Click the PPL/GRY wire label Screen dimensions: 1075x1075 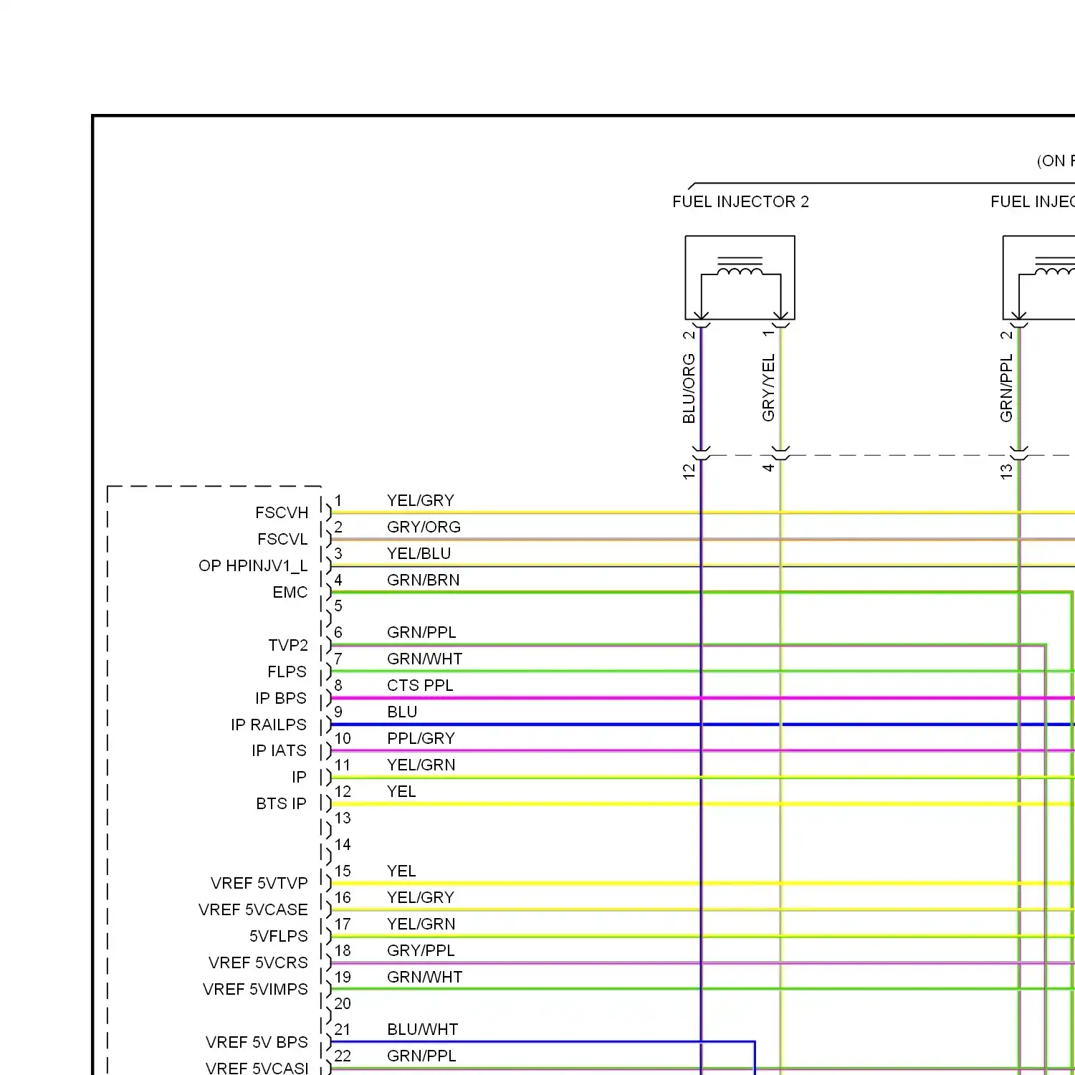click(x=421, y=738)
